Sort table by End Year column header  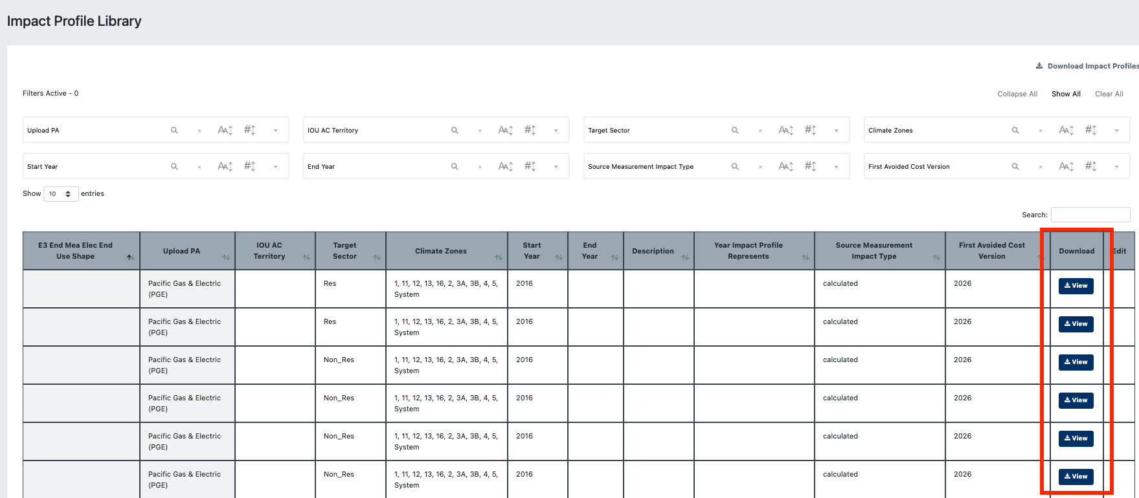[596, 251]
